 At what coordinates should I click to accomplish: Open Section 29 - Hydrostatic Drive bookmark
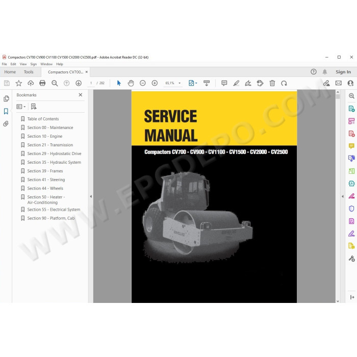54,154
